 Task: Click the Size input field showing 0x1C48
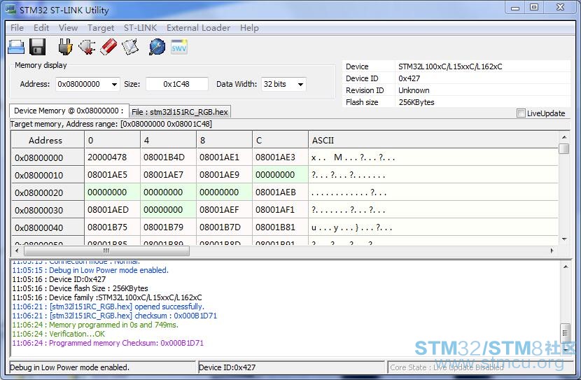(176, 84)
